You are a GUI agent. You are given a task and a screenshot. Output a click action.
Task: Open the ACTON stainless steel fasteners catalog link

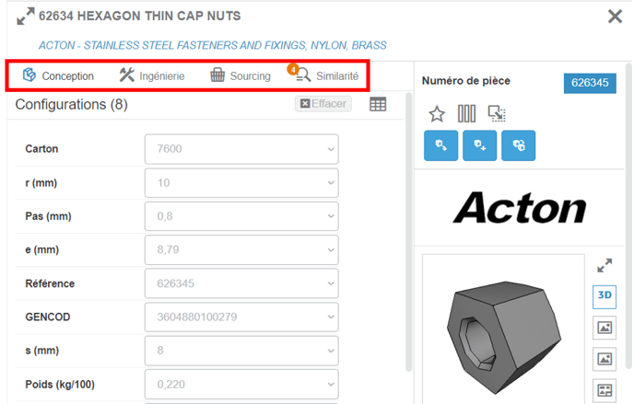coord(213,45)
